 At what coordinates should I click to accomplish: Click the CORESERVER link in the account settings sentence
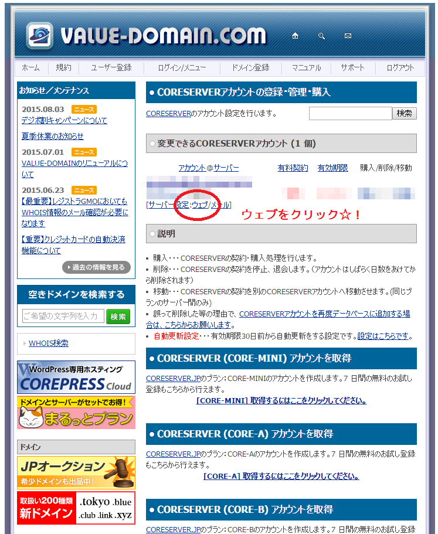click(169, 113)
